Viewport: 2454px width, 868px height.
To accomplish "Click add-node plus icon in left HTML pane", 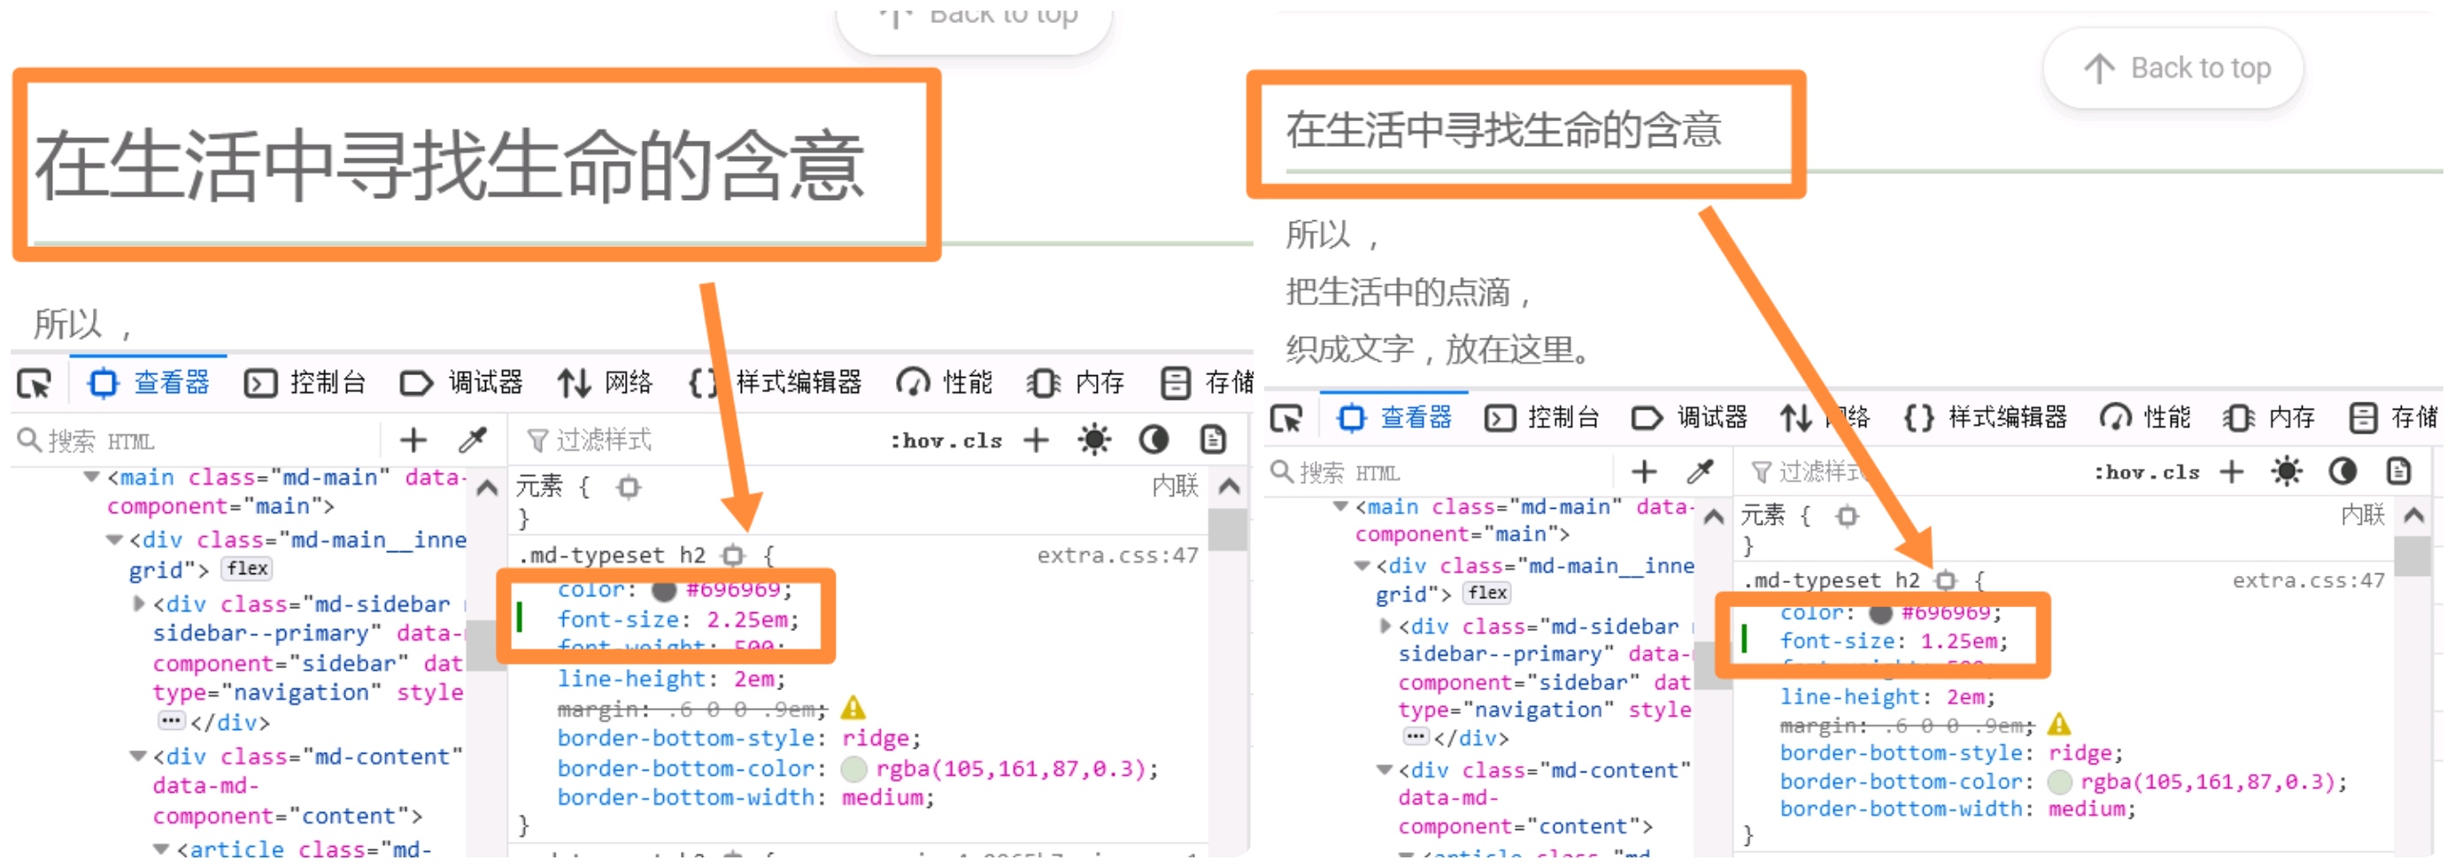I will (413, 441).
